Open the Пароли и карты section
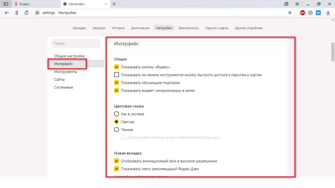This screenshot has height=188, width=335. pyautogui.click(x=217, y=28)
